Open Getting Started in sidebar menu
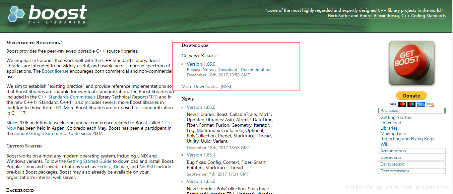453x194 pixels. click(396, 117)
